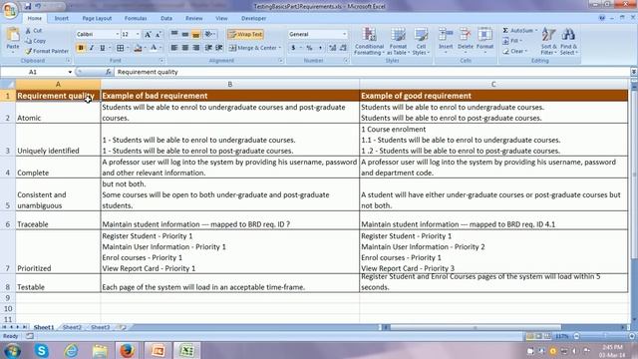Image resolution: width=638 pixels, height=359 pixels.
Task: Decrease font size with Shrink Font icon
Action: [158, 35]
